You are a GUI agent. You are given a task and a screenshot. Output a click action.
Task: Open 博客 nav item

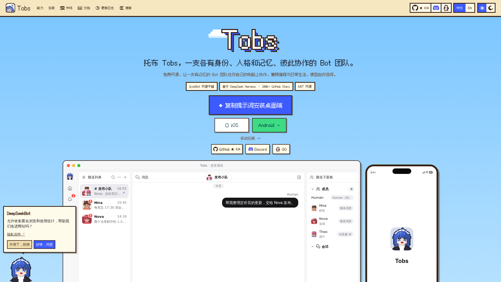tap(126, 8)
